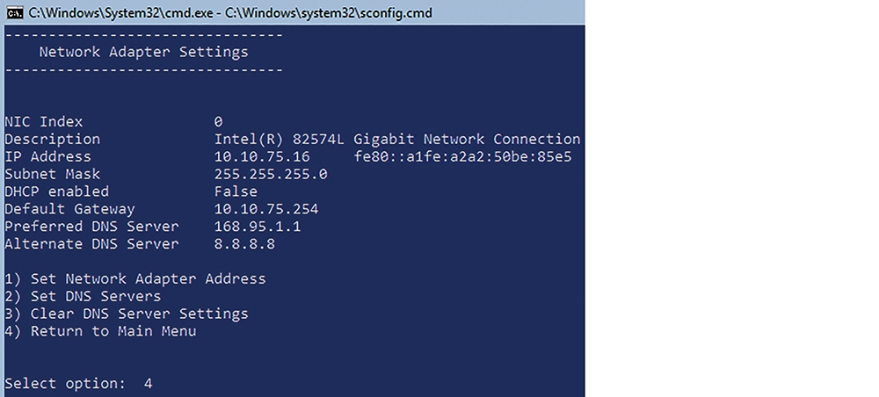Click the Intel(R) 82574L adapter description

click(397, 140)
